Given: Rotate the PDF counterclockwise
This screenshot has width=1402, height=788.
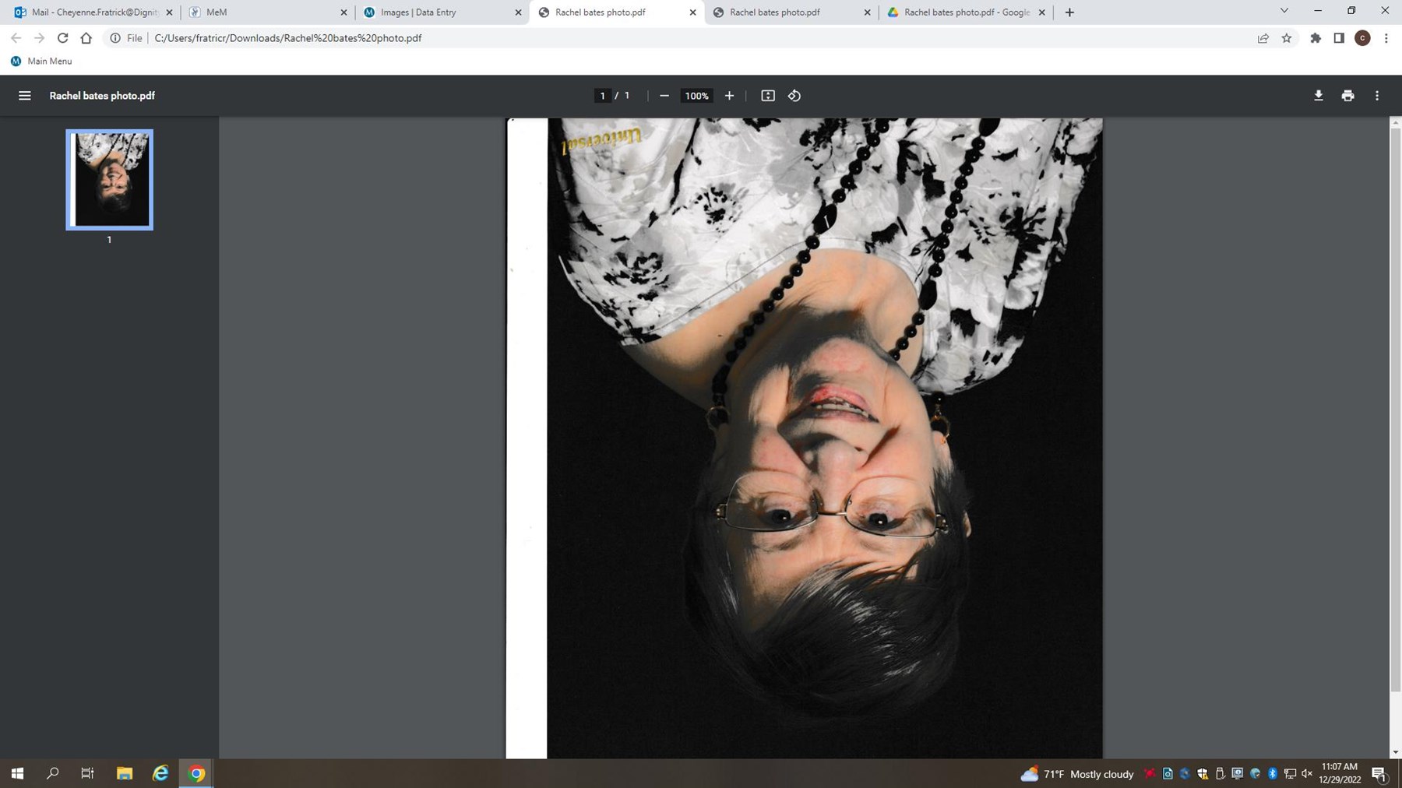Looking at the screenshot, I should click(794, 96).
